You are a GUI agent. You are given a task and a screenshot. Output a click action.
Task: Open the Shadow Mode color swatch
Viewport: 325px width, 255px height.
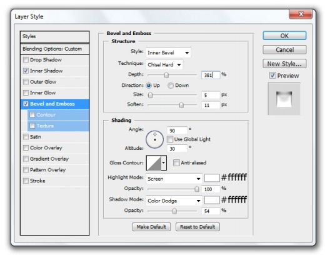[212, 200]
